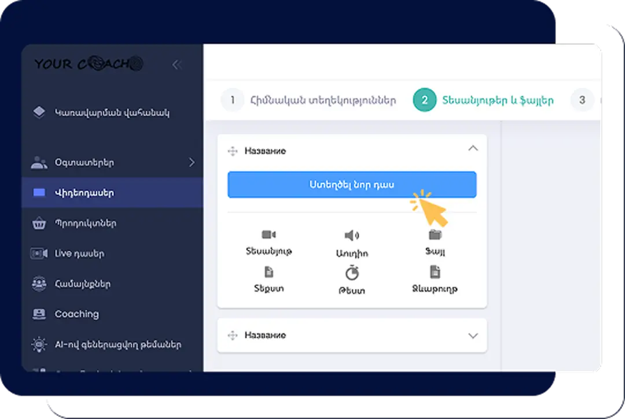
Task: Open Կառավարման վահանակ menu item
Action: (x=112, y=112)
